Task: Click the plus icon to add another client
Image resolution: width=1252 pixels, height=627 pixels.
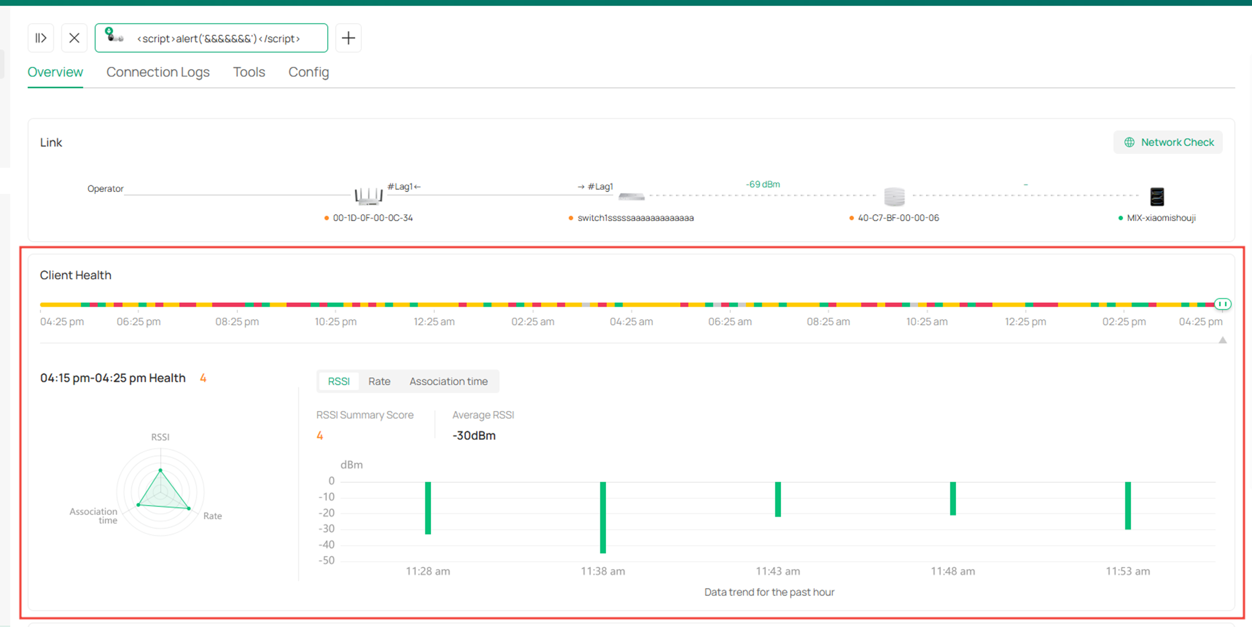Action: 348,38
